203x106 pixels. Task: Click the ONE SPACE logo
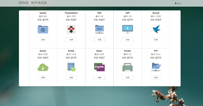coord(33,3)
